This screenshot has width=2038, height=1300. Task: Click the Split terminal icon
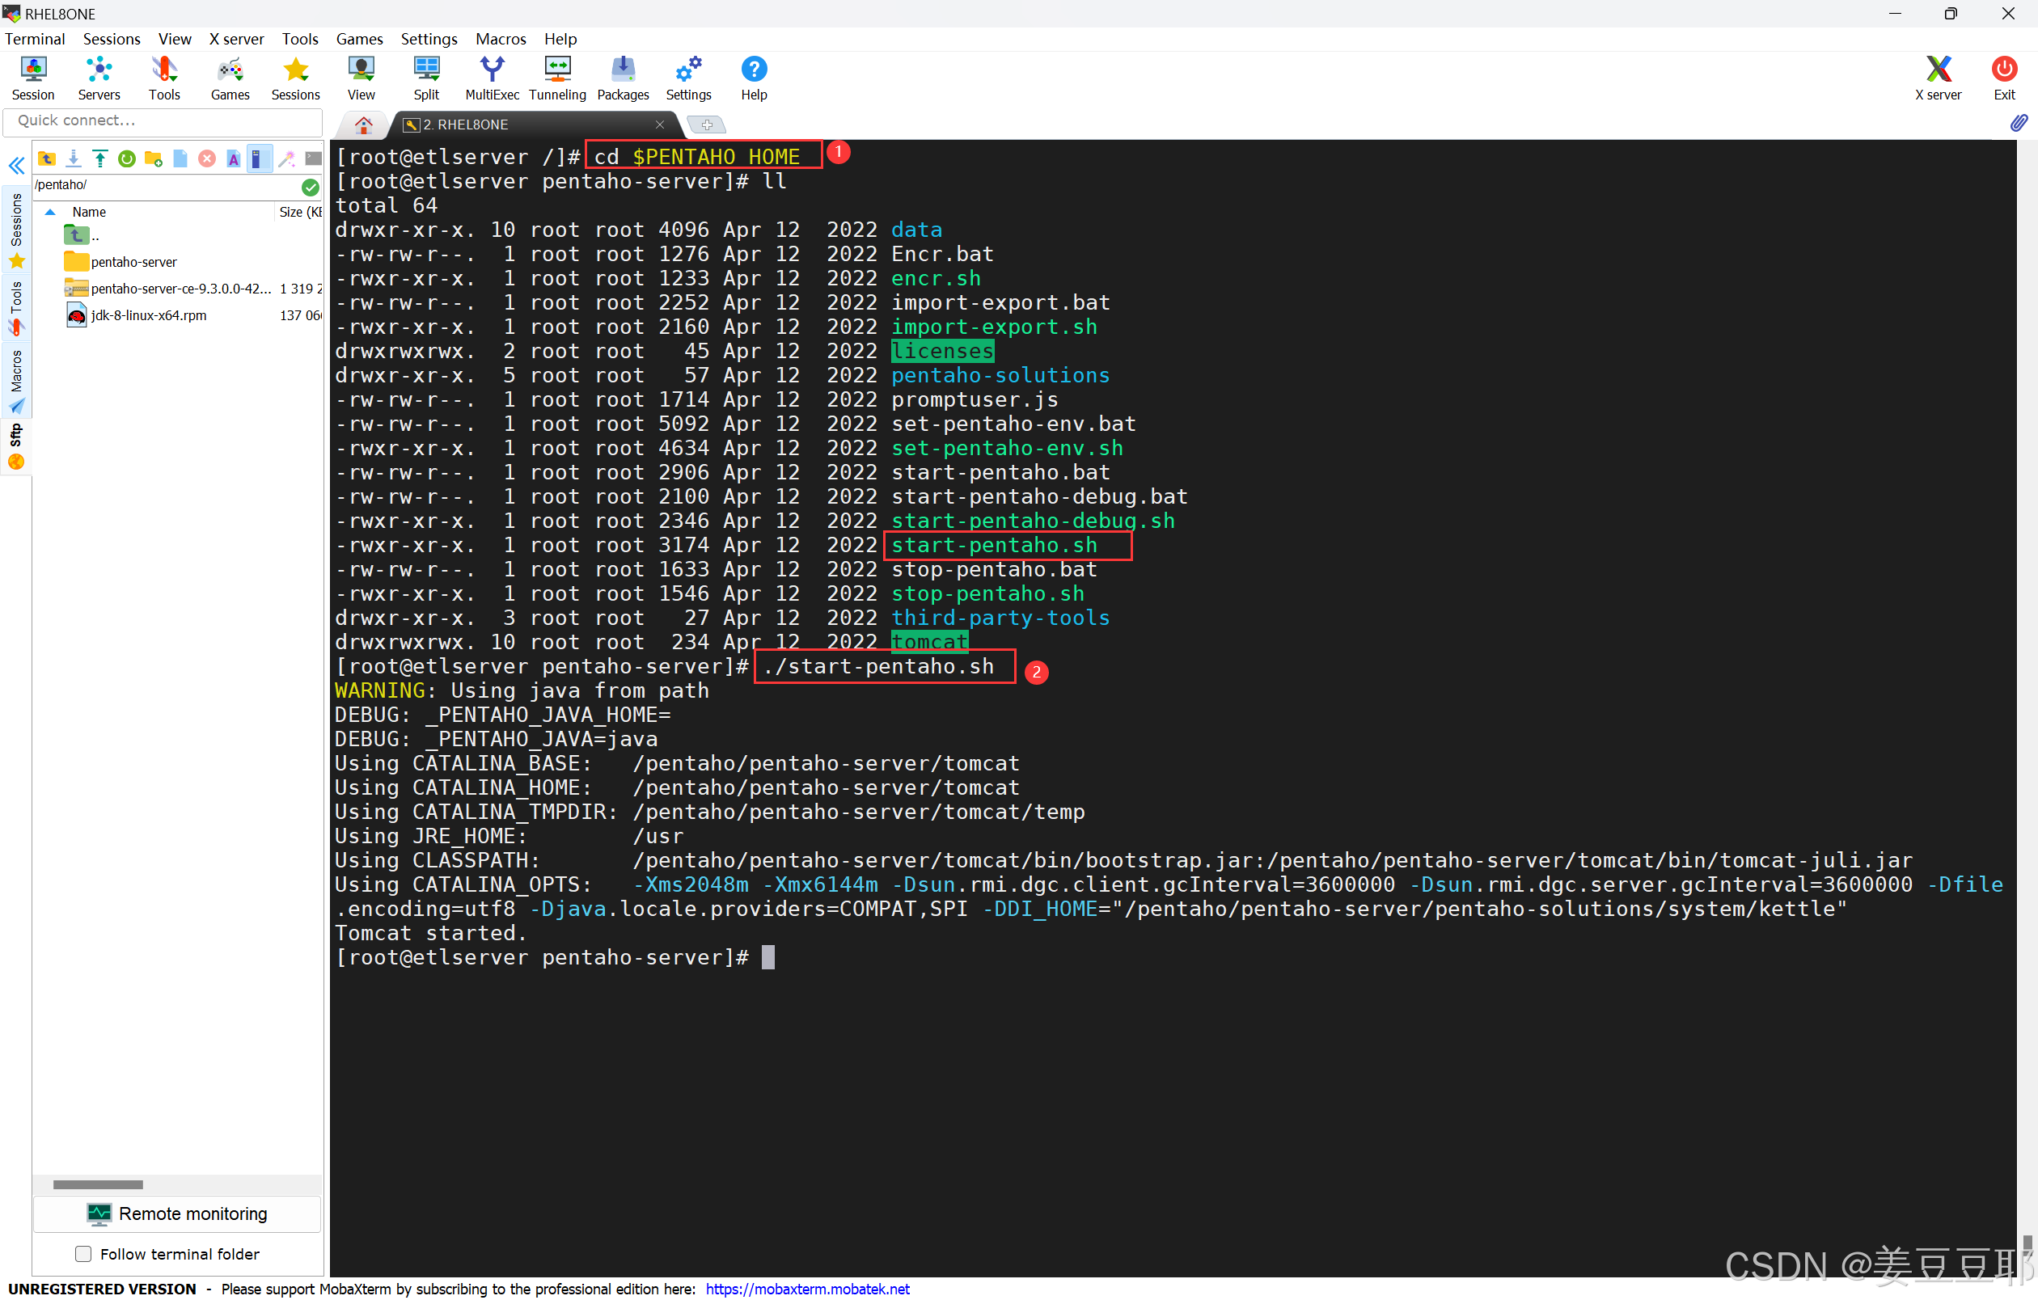pos(425,77)
